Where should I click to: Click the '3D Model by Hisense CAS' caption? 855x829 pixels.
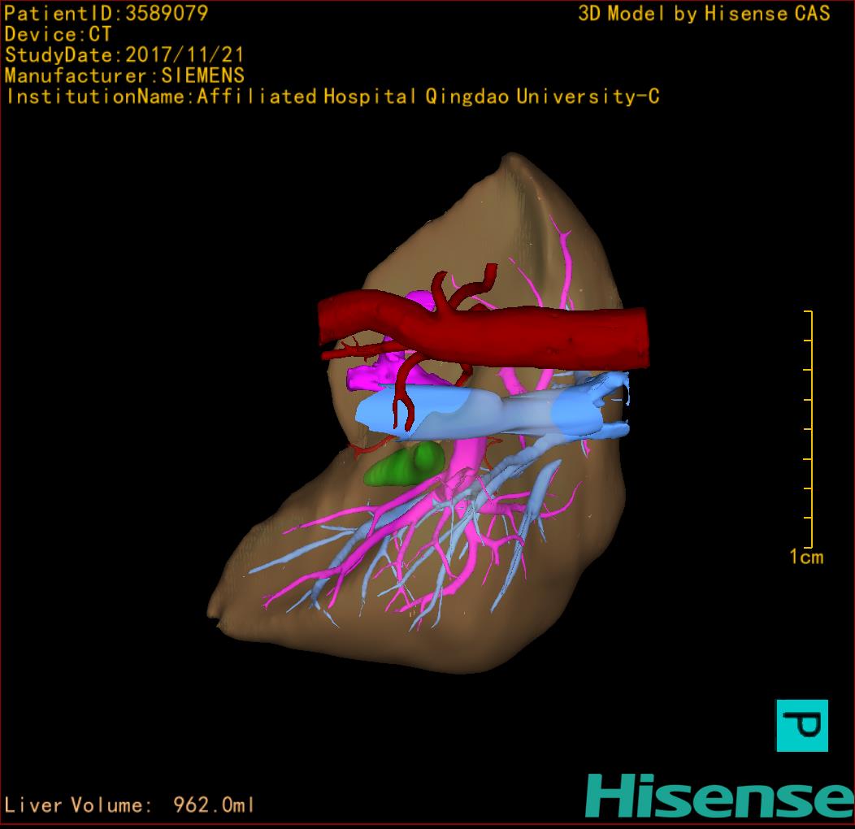pyautogui.click(x=704, y=13)
